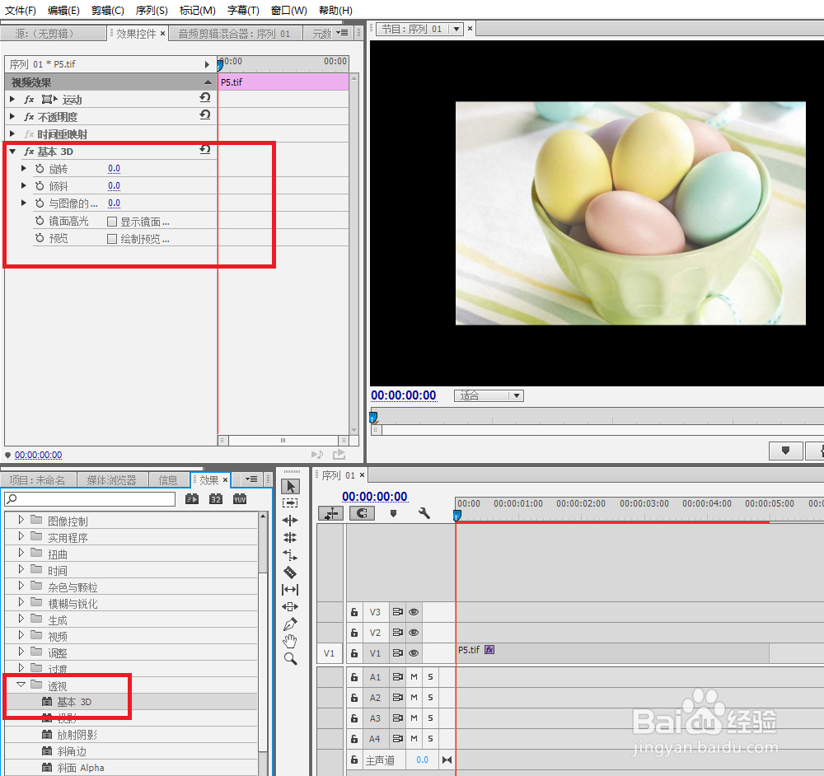
Task: Expand the Opacity (不透明度) effect
Action: coord(12,116)
